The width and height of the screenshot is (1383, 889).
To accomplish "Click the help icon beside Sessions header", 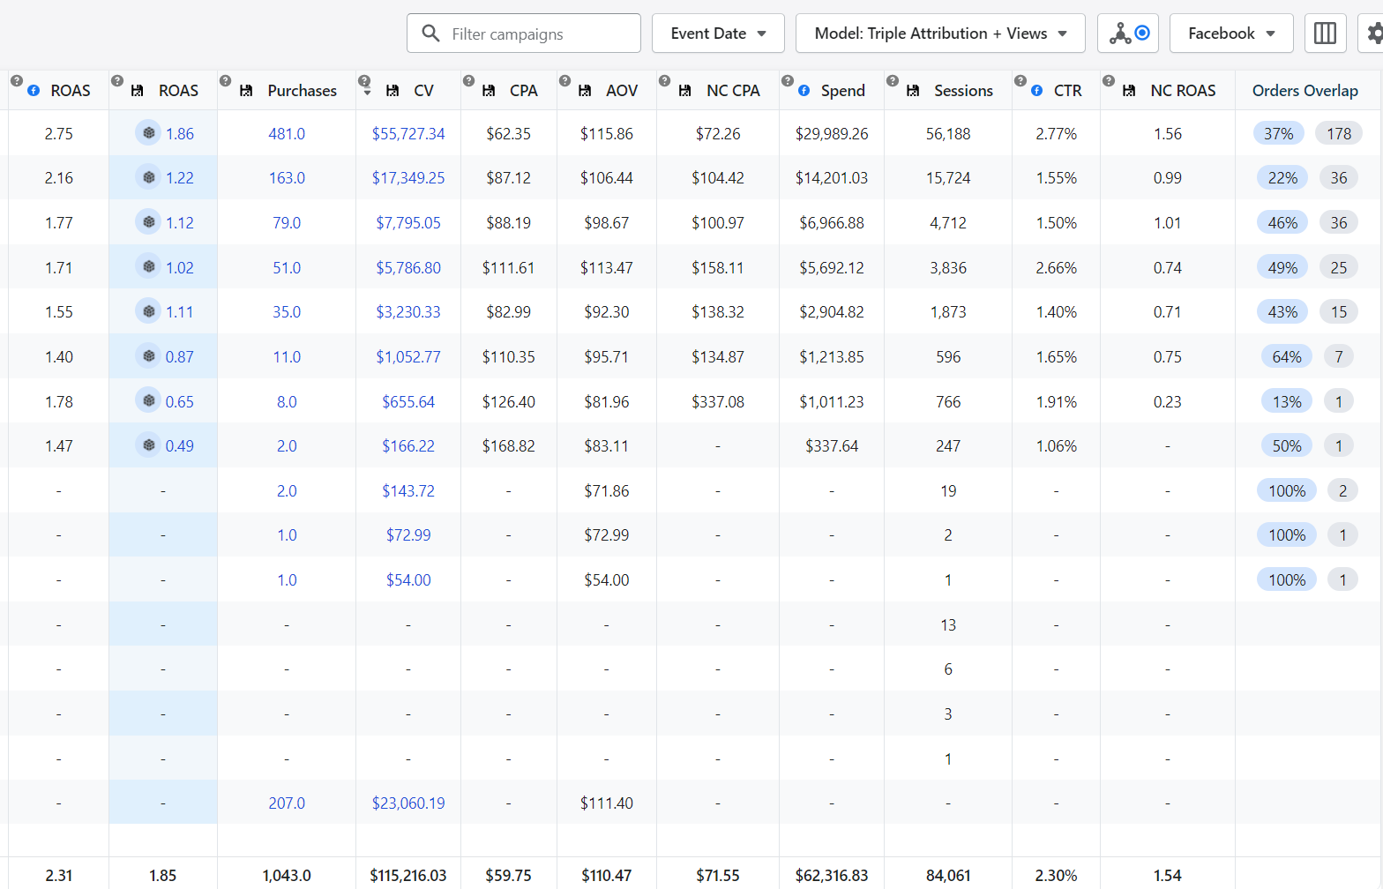I will tap(892, 80).
